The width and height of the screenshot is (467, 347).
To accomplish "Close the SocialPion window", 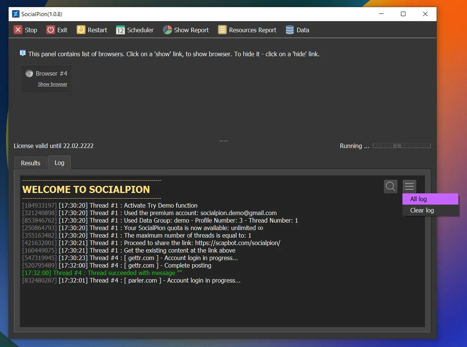I will click(425, 14).
